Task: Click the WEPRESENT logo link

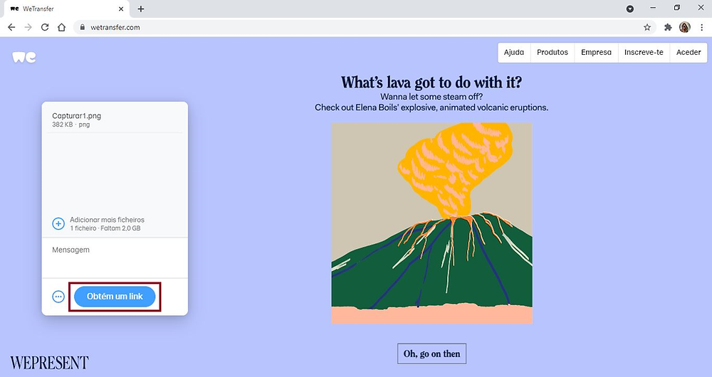Action: coord(49,363)
